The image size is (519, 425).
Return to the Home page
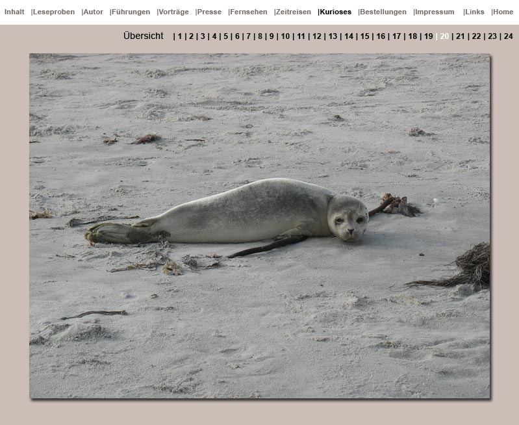pyautogui.click(x=503, y=12)
